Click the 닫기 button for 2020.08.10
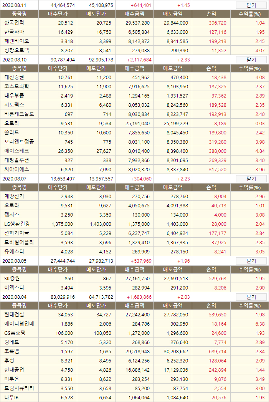This screenshot has height=402, width=269. (x=251, y=60)
